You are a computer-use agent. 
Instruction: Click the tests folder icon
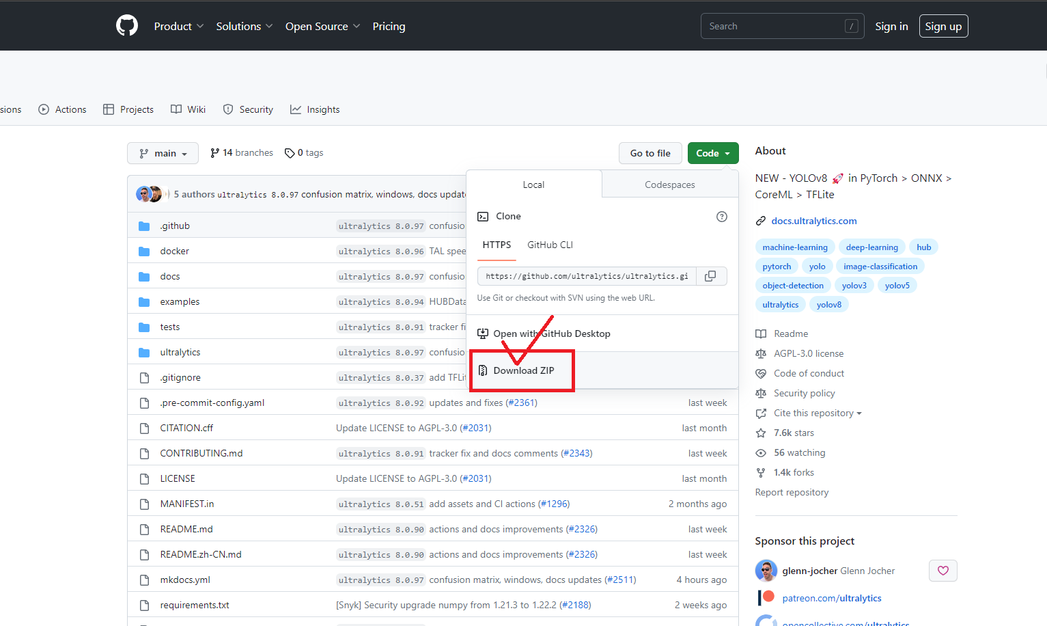coord(144,327)
